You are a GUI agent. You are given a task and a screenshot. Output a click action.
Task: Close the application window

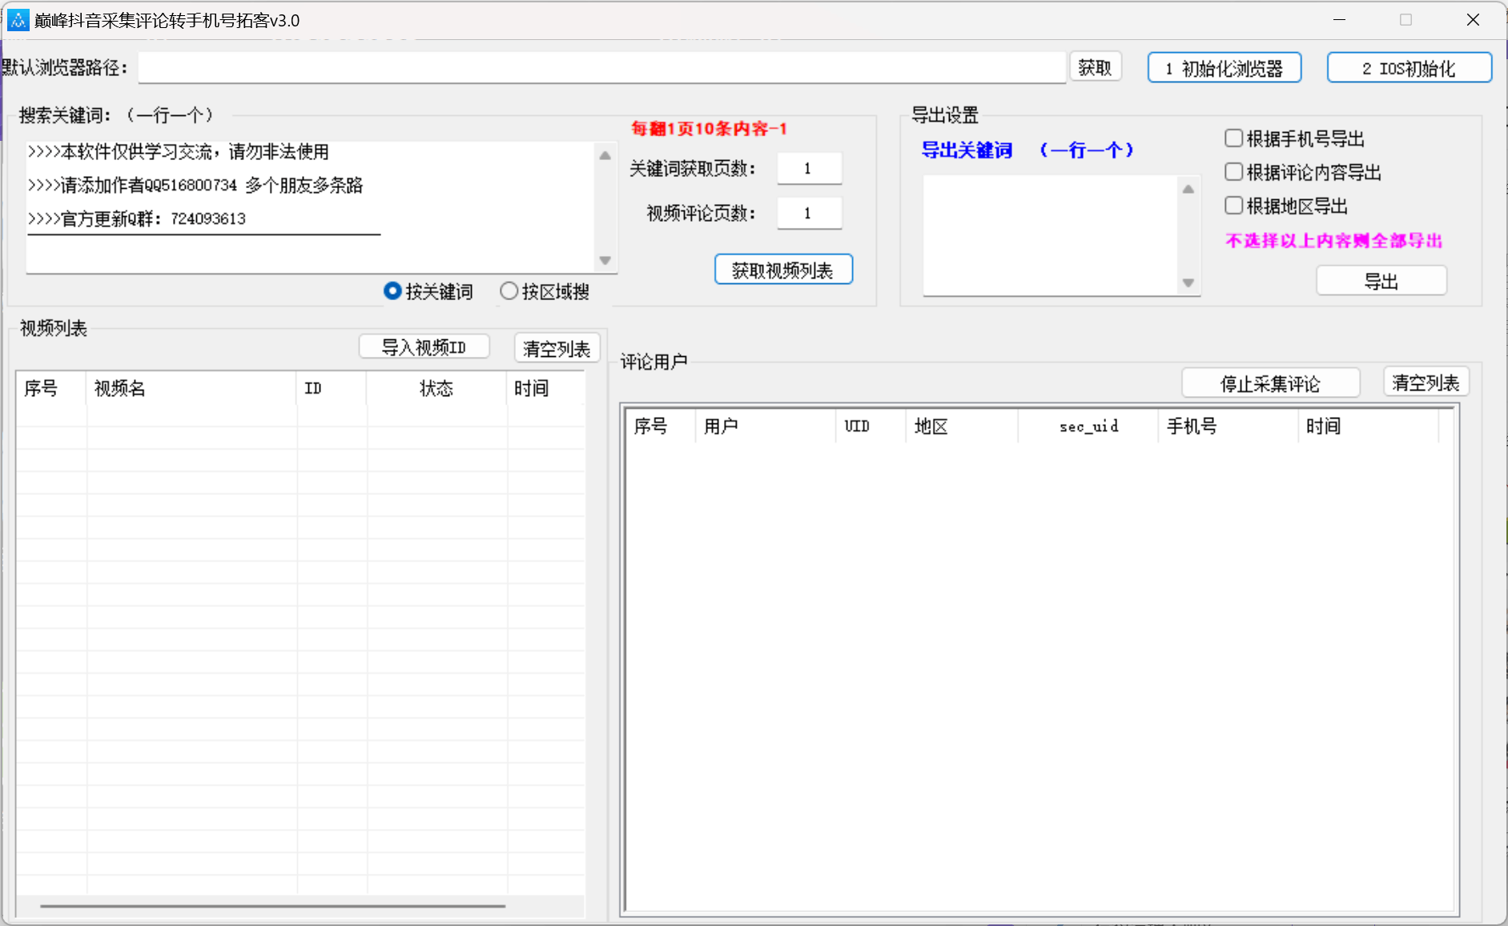tap(1473, 20)
